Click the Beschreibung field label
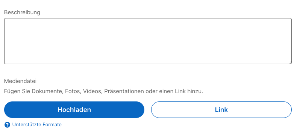 22,12
